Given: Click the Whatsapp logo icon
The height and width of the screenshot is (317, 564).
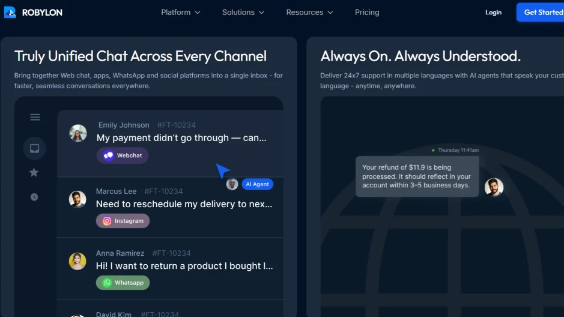Looking at the screenshot, I should point(107,283).
